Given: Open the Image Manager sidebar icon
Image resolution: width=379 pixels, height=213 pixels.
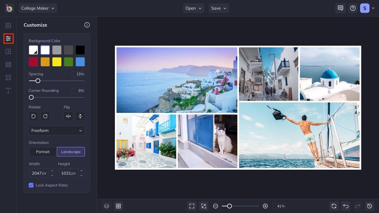Looking at the screenshot, I should coord(8,25).
